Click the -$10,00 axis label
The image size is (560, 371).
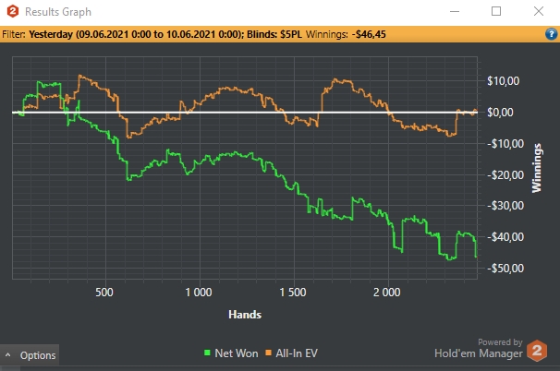pyautogui.click(x=505, y=143)
